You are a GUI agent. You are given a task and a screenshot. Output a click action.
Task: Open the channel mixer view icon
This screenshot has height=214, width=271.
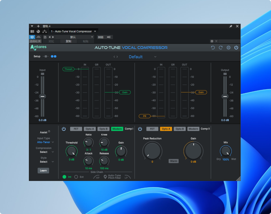click(x=32, y=32)
